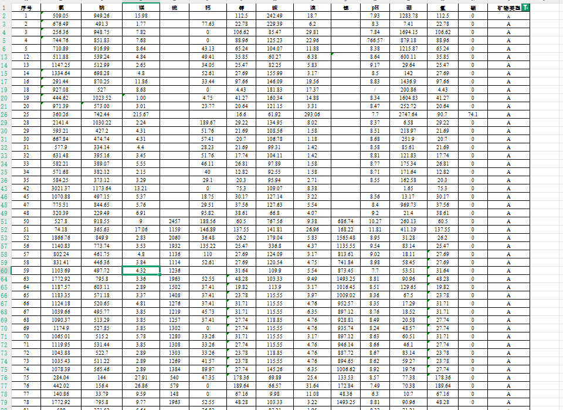Click cell with value 766.57
Viewport: 563px width, 410px height.
point(375,41)
